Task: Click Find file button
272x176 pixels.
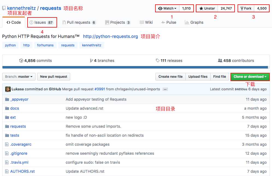Action: (220, 77)
